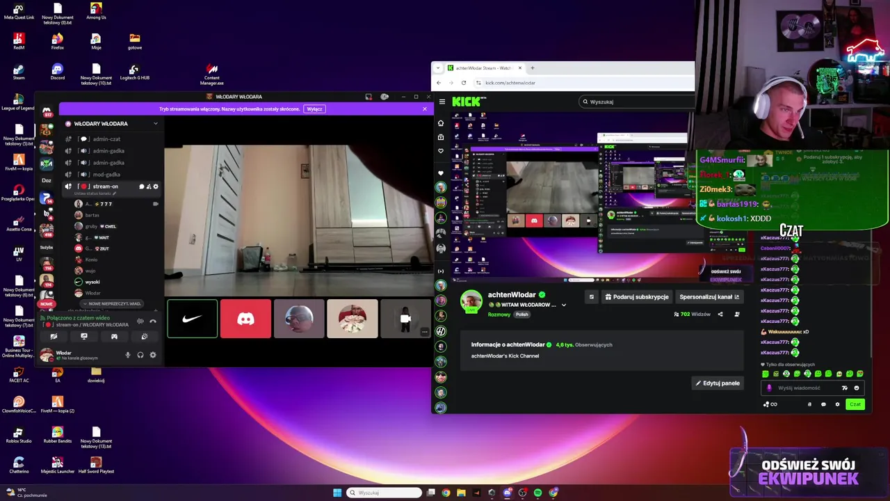Open Discord user settings gear
Viewport: 890px width, 501px height.
pos(153,355)
